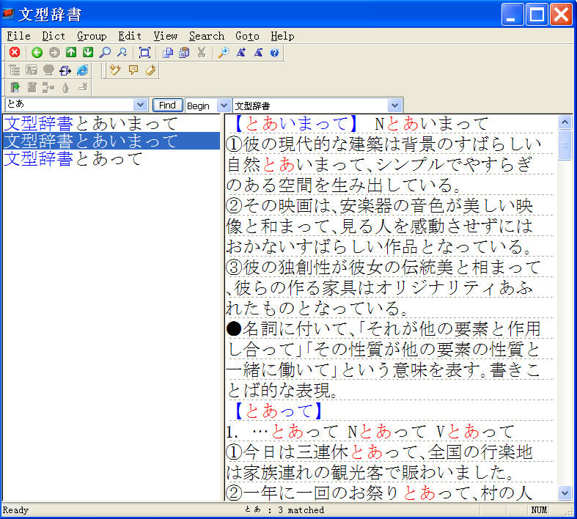Click the grey speech bubble icon
This screenshot has height=519, width=577.
[x=48, y=70]
